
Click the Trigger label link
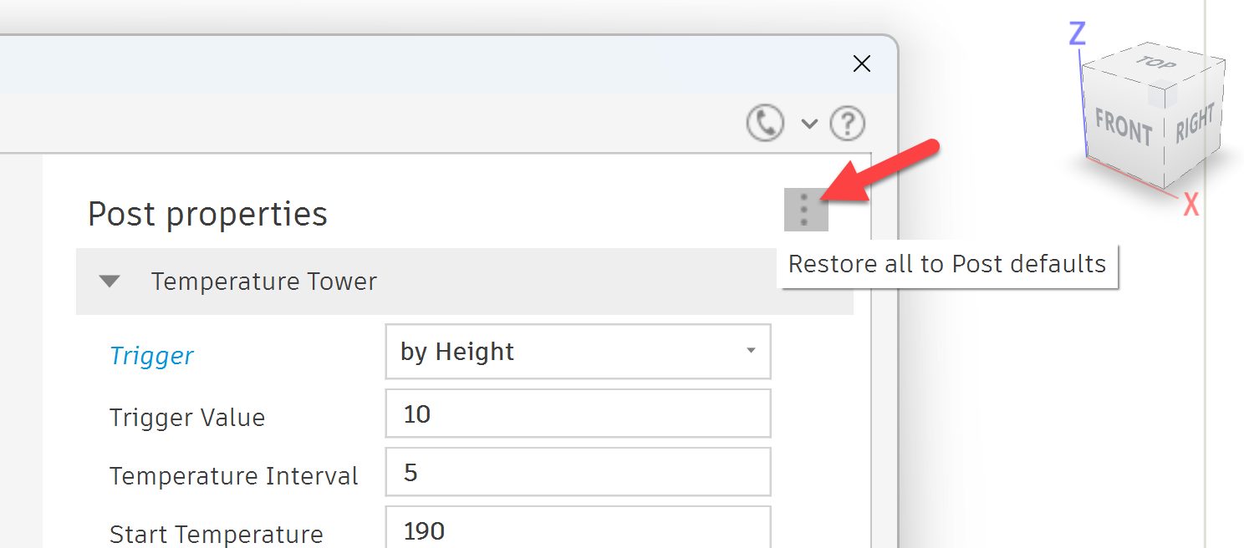click(150, 355)
